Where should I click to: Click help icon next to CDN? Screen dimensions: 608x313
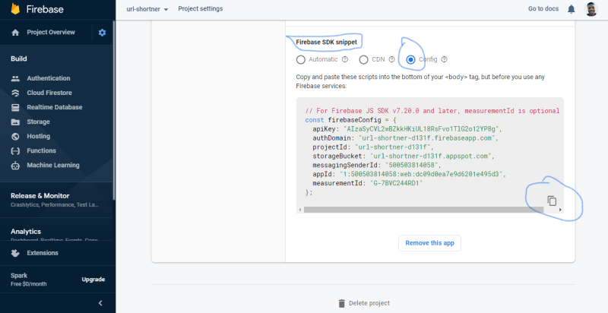tap(391, 59)
